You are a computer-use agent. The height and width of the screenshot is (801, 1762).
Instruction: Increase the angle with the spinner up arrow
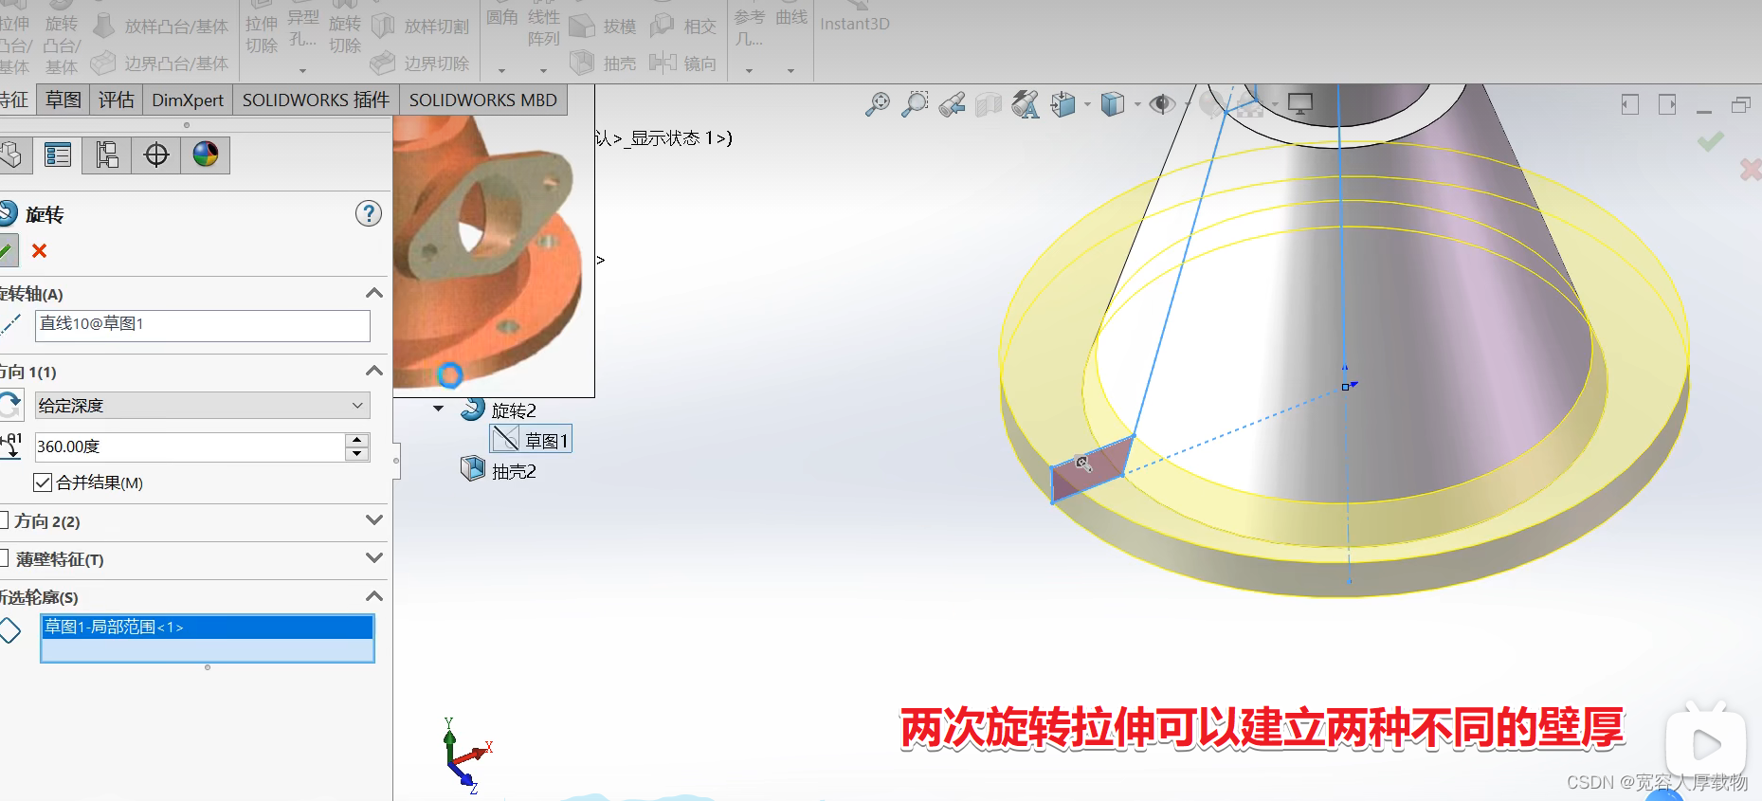[357, 440]
